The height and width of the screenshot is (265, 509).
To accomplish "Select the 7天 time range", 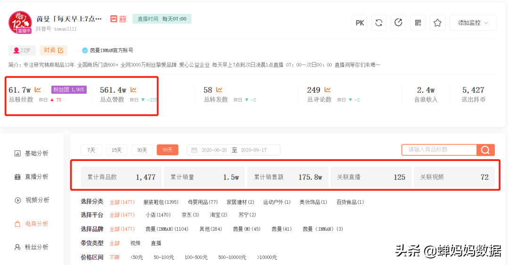I will click(91, 150).
